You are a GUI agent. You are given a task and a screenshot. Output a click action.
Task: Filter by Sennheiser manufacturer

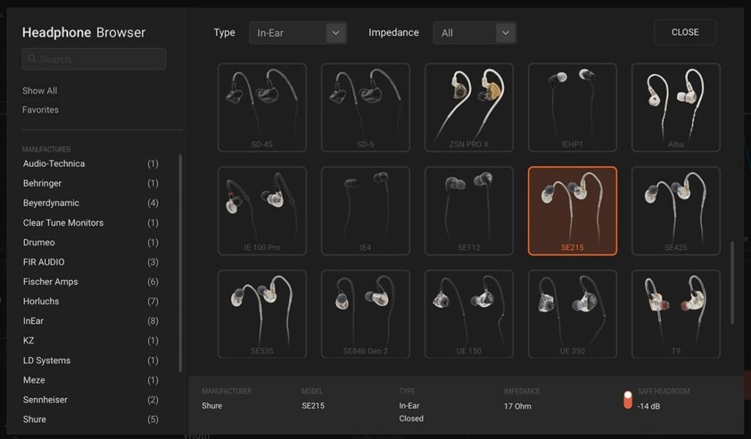[x=90, y=399]
